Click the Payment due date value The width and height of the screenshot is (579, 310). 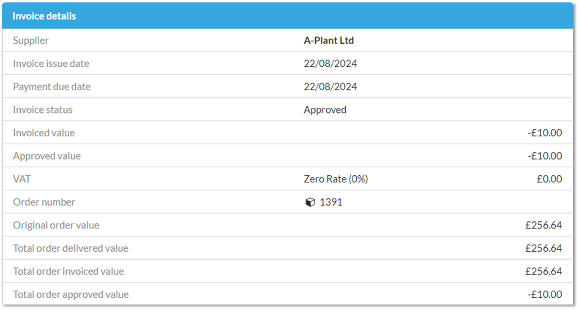click(x=330, y=87)
